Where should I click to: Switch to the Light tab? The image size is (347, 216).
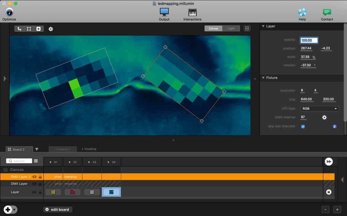coord(231,28)
